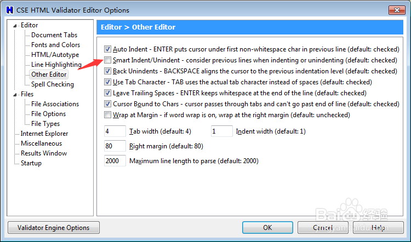Toggle Cursor Bound to Chars
This screenshot has width=411, height=242.
click(108, 104)
